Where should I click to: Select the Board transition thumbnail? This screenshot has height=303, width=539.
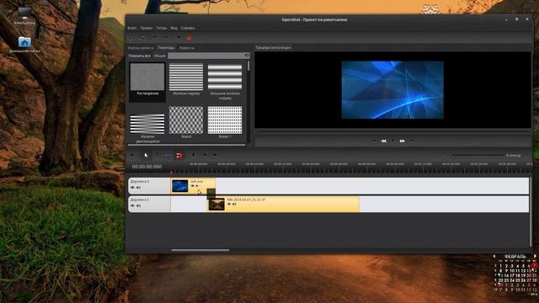point(186,120)
